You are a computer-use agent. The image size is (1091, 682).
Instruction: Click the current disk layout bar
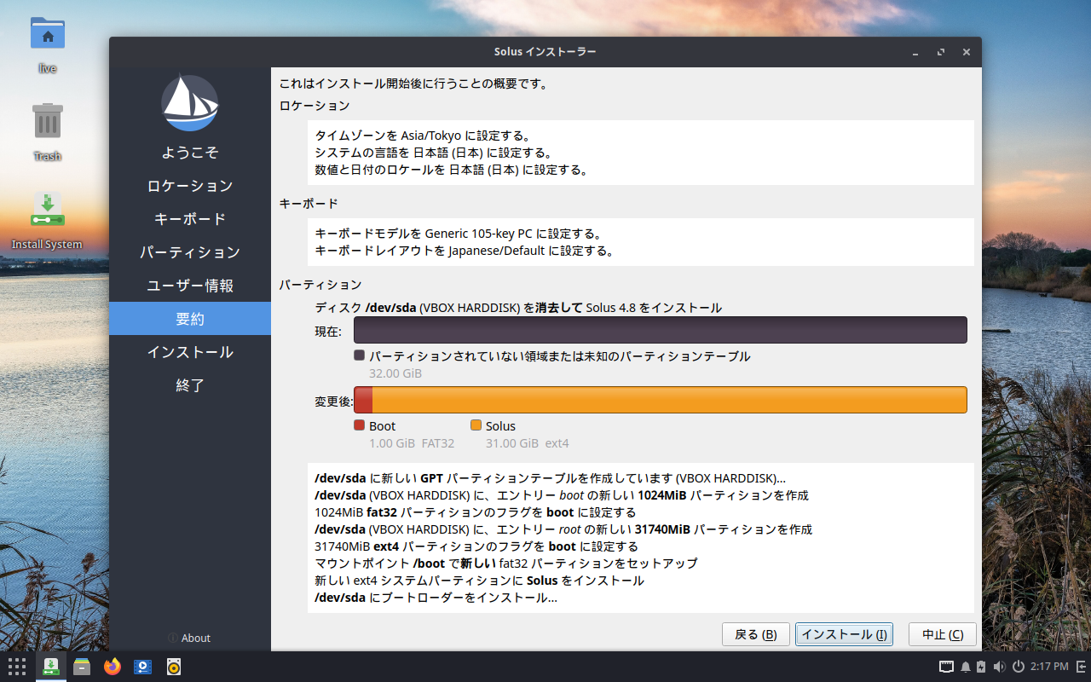tap(661, 330)
